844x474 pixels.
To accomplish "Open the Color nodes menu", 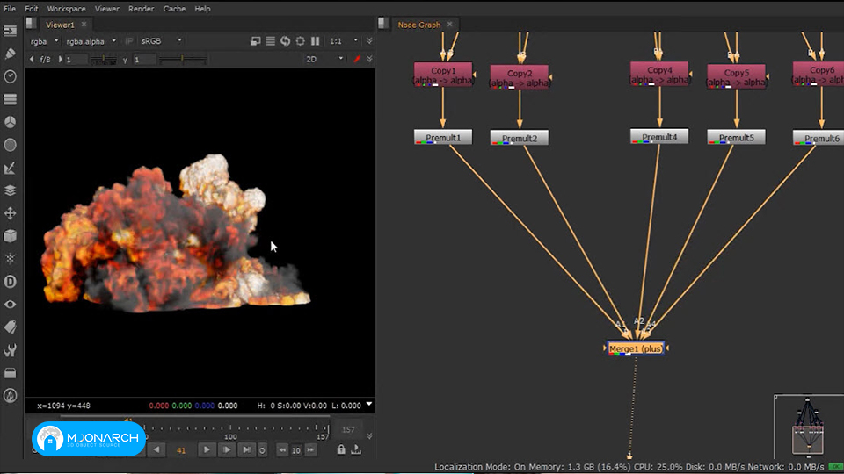I will coord(11,122).
